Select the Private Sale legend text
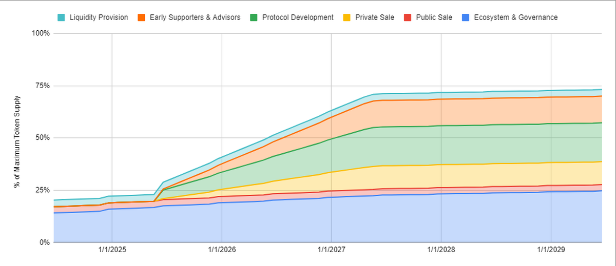This screenshot has width=616, height=266. coord(374,17)
